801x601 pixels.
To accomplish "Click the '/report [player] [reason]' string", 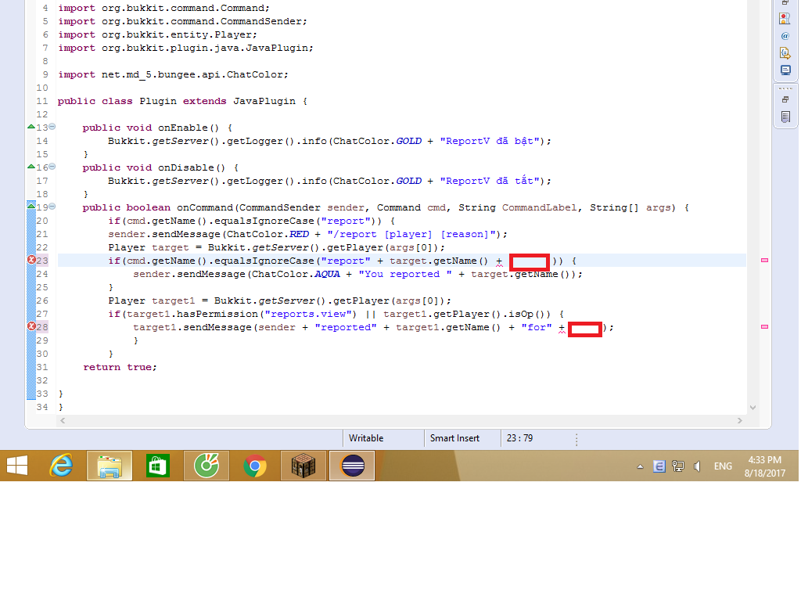I will coord(411,234).
